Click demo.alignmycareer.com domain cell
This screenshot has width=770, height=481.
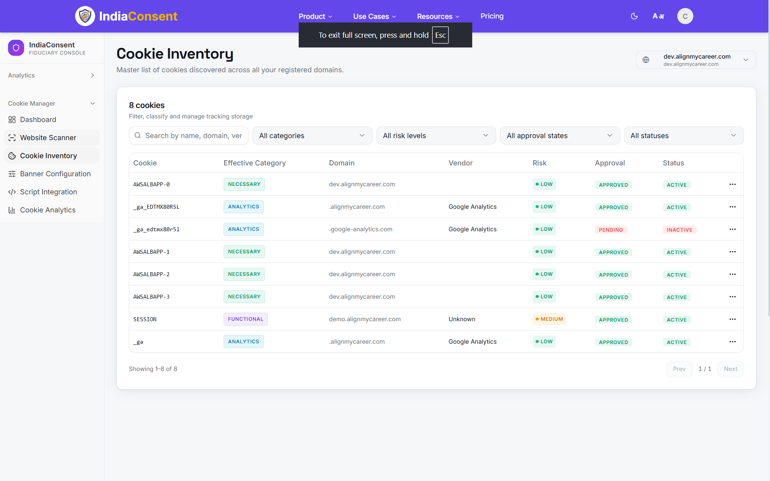(365, 319)
